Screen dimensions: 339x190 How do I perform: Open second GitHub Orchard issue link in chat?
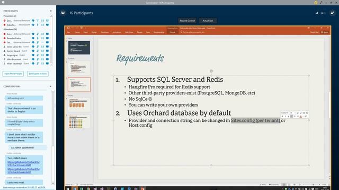23,170
